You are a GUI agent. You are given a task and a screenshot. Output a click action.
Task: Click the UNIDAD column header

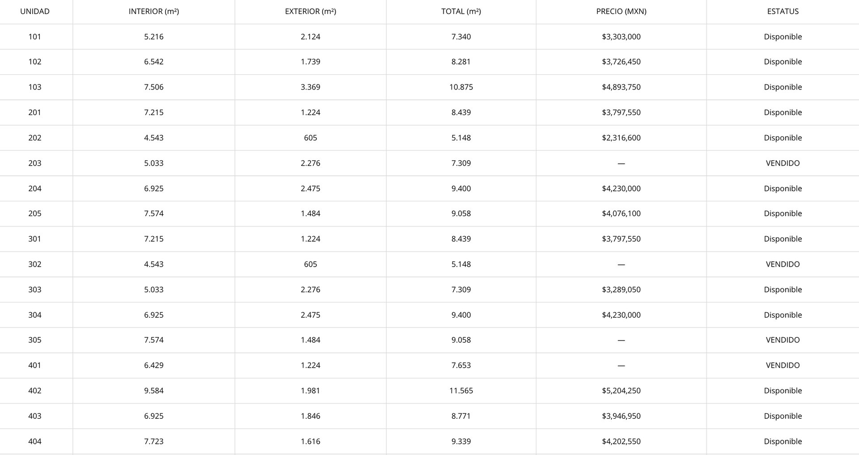pyautogui.click(x=35, y=12)
